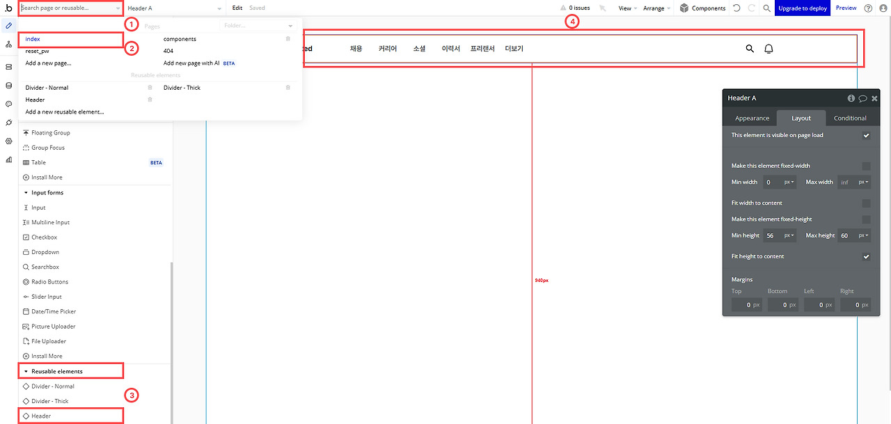Click the element picker arrow icon

(x=602, y=8)
